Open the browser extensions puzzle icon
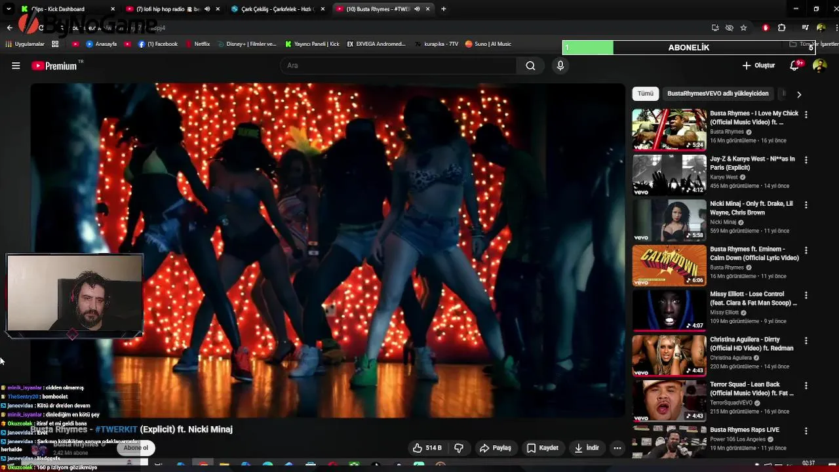839x472 pixels. 781,28
